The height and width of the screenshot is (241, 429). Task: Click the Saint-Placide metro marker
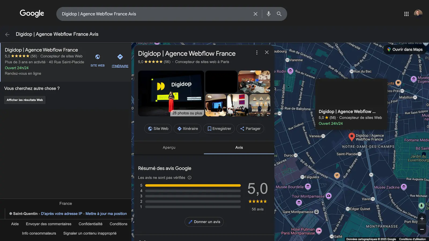pos(360,154)
